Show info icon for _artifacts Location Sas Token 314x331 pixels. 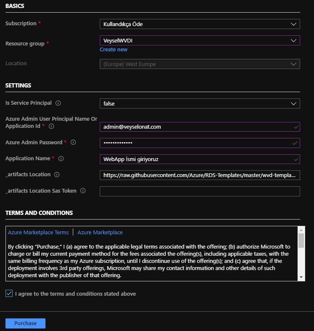pos(83,191)
